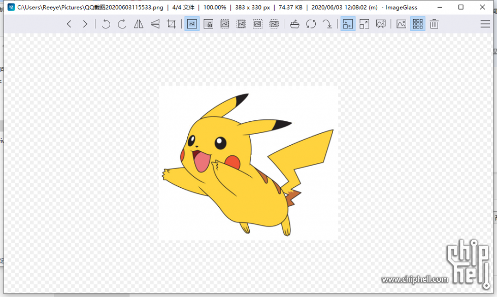Select the Crop tool

tap(172, 24)
